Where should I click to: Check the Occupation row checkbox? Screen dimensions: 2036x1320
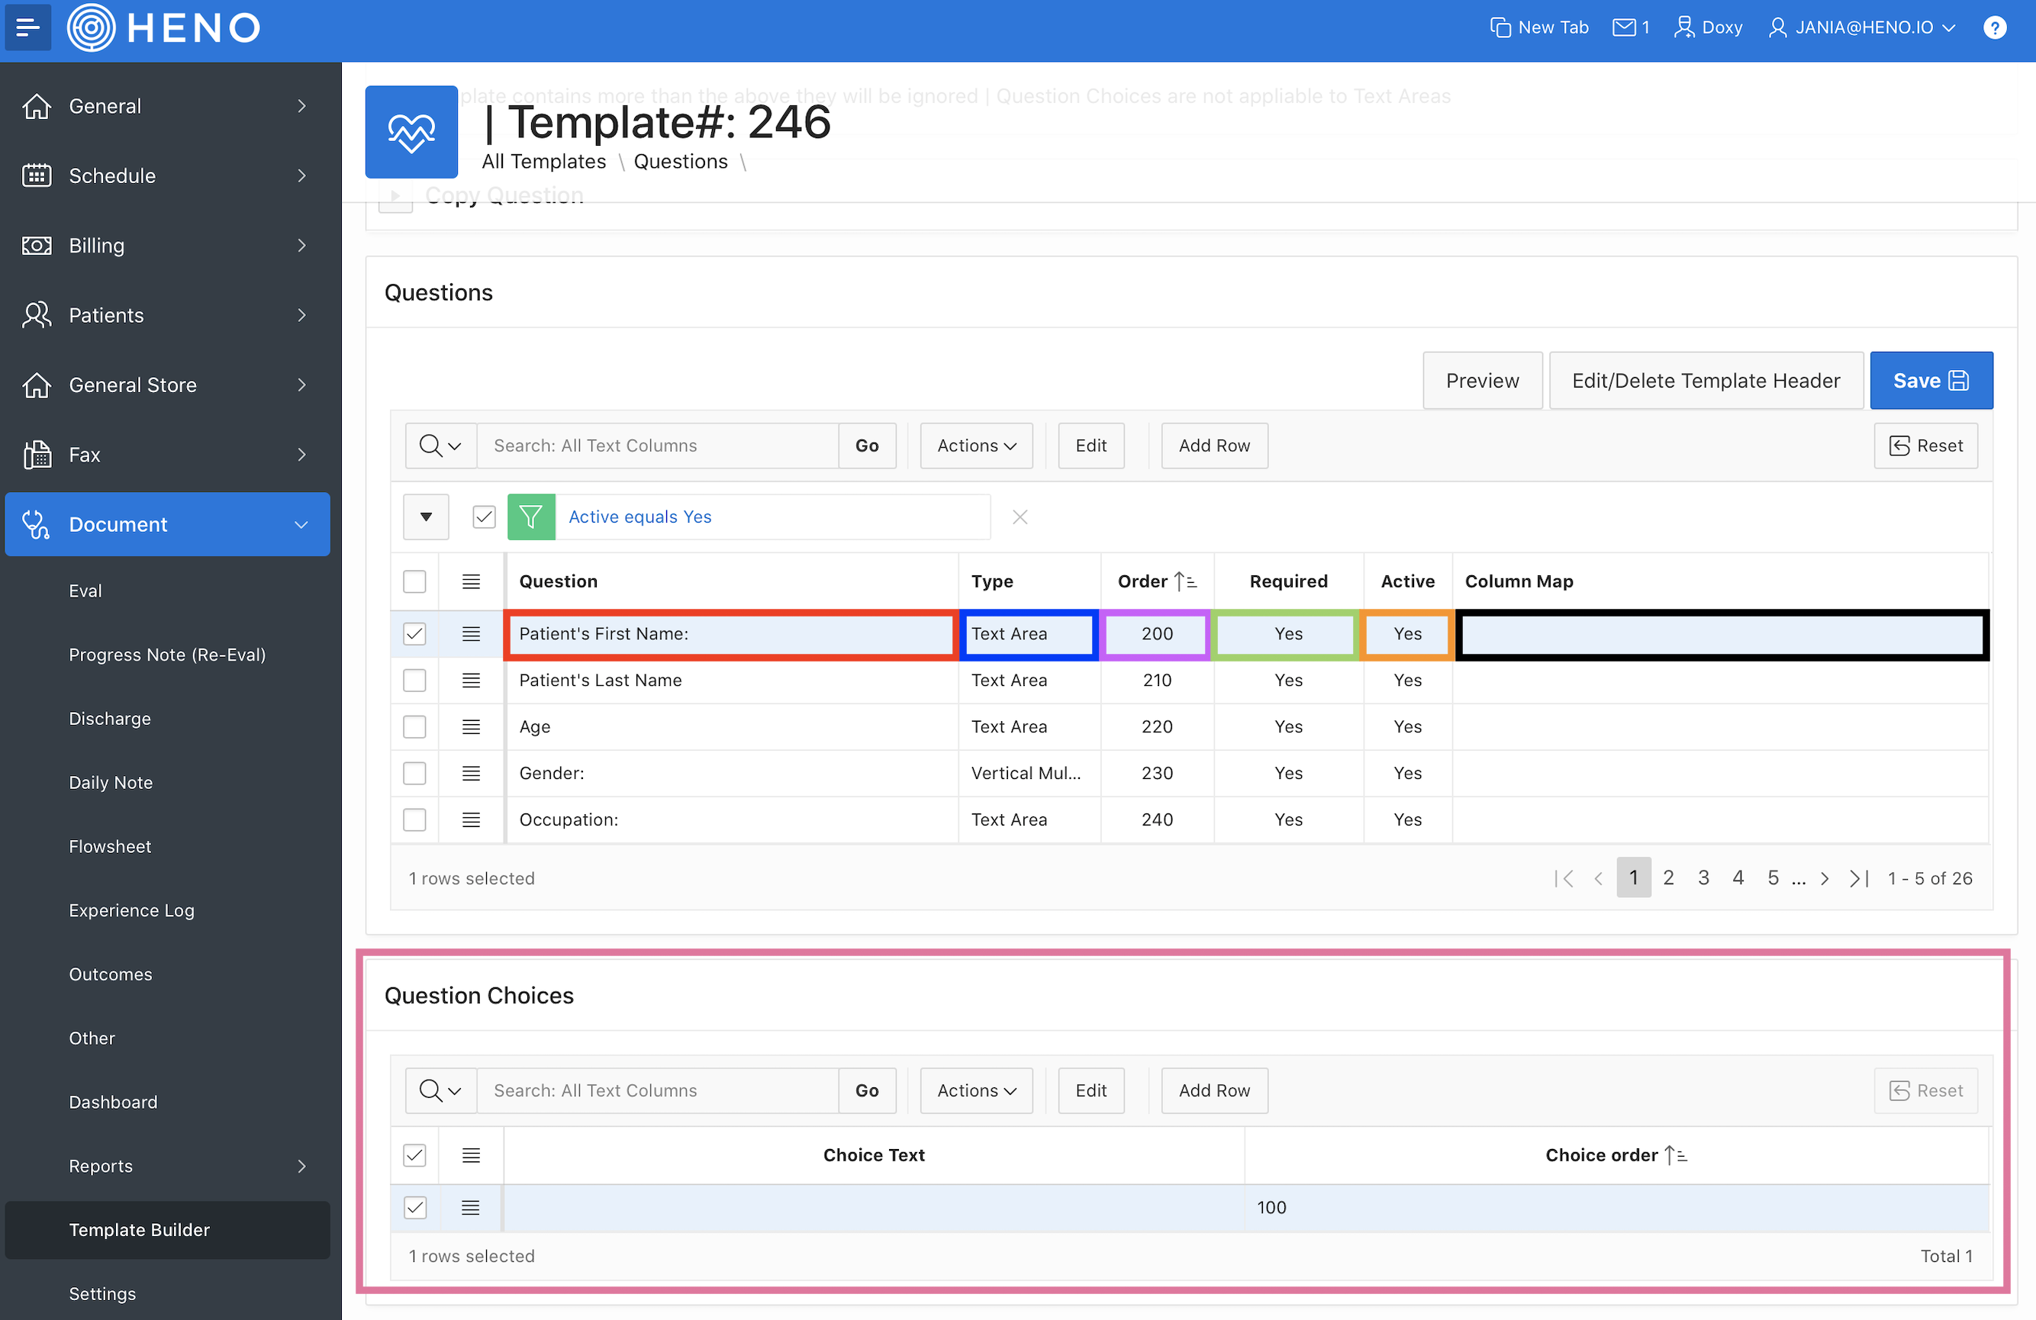point(415,819)
